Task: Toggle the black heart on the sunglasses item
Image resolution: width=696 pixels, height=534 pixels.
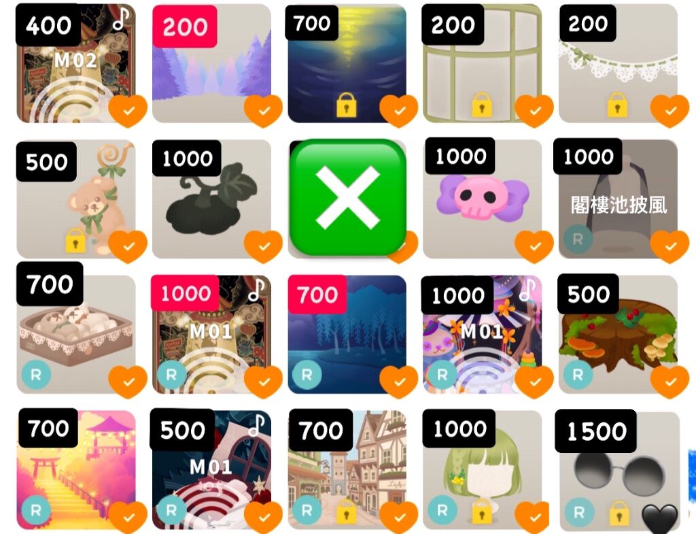Action: coord(661,518)
